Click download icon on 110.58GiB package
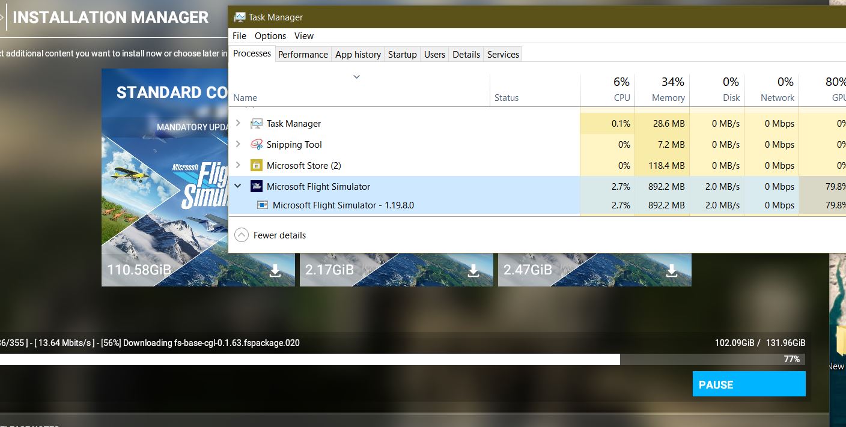846x427 pixels. point(275,271)
